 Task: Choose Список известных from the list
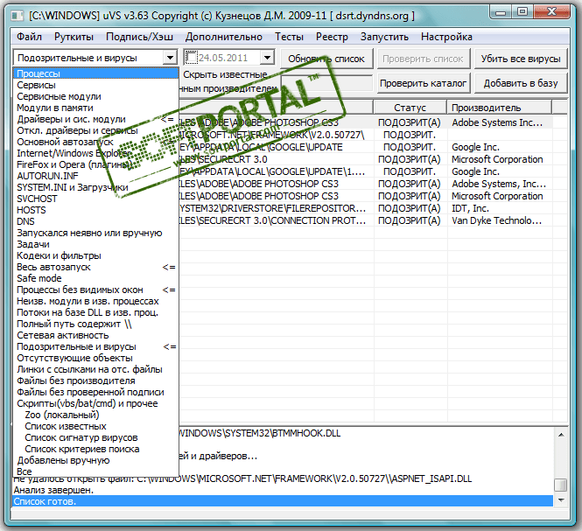click(x=95, y=426)
